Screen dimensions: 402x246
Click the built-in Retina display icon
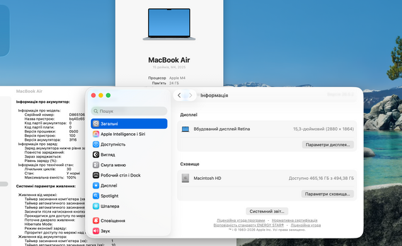coord(185,129)
